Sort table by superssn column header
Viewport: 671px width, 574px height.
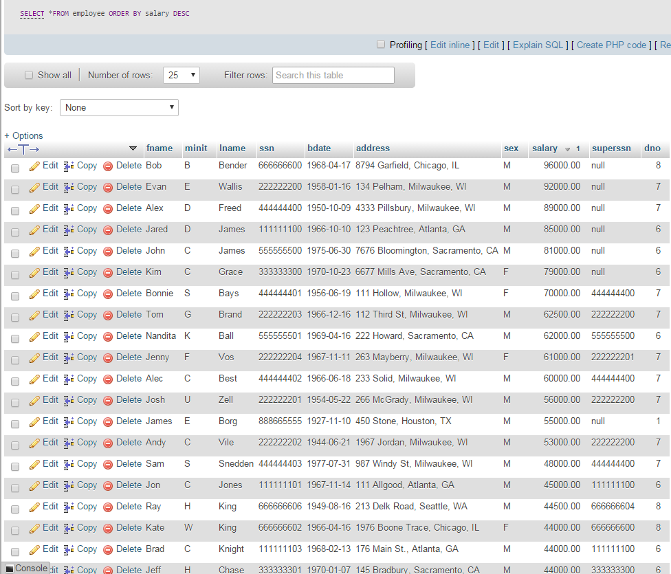(611, 148)
